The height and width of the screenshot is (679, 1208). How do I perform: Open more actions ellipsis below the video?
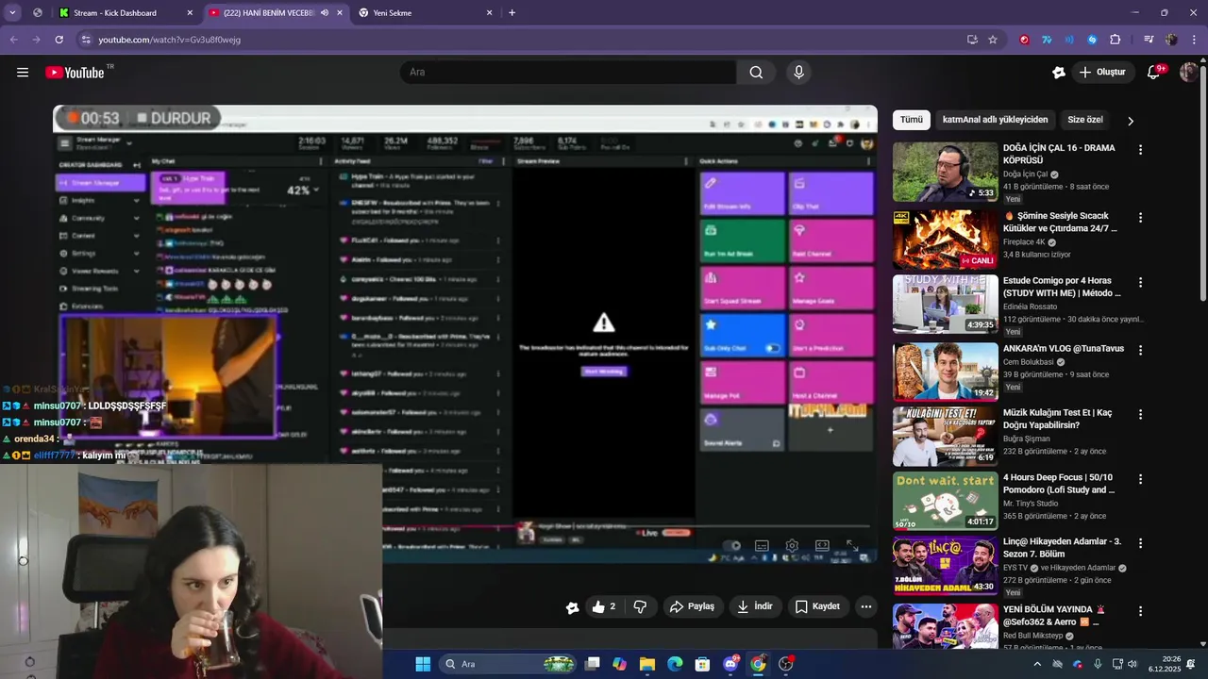coord(865,606)
